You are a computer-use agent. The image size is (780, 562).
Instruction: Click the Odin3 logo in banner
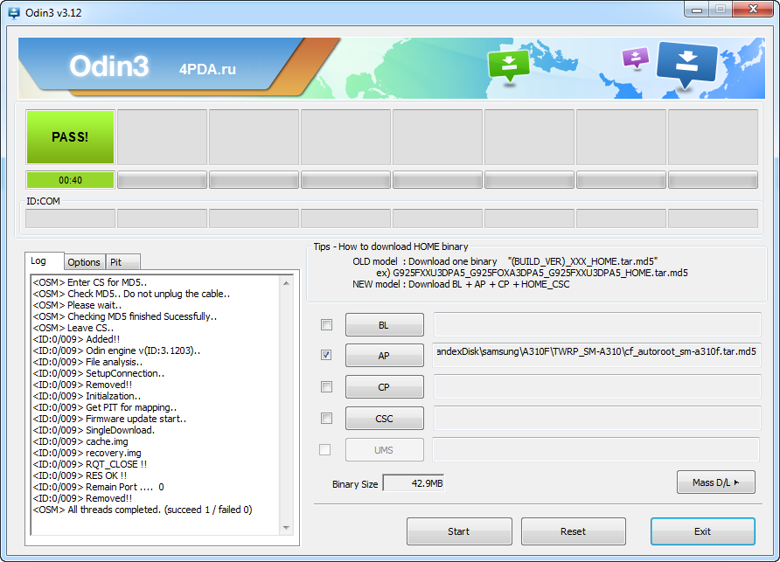pos(109,66)
